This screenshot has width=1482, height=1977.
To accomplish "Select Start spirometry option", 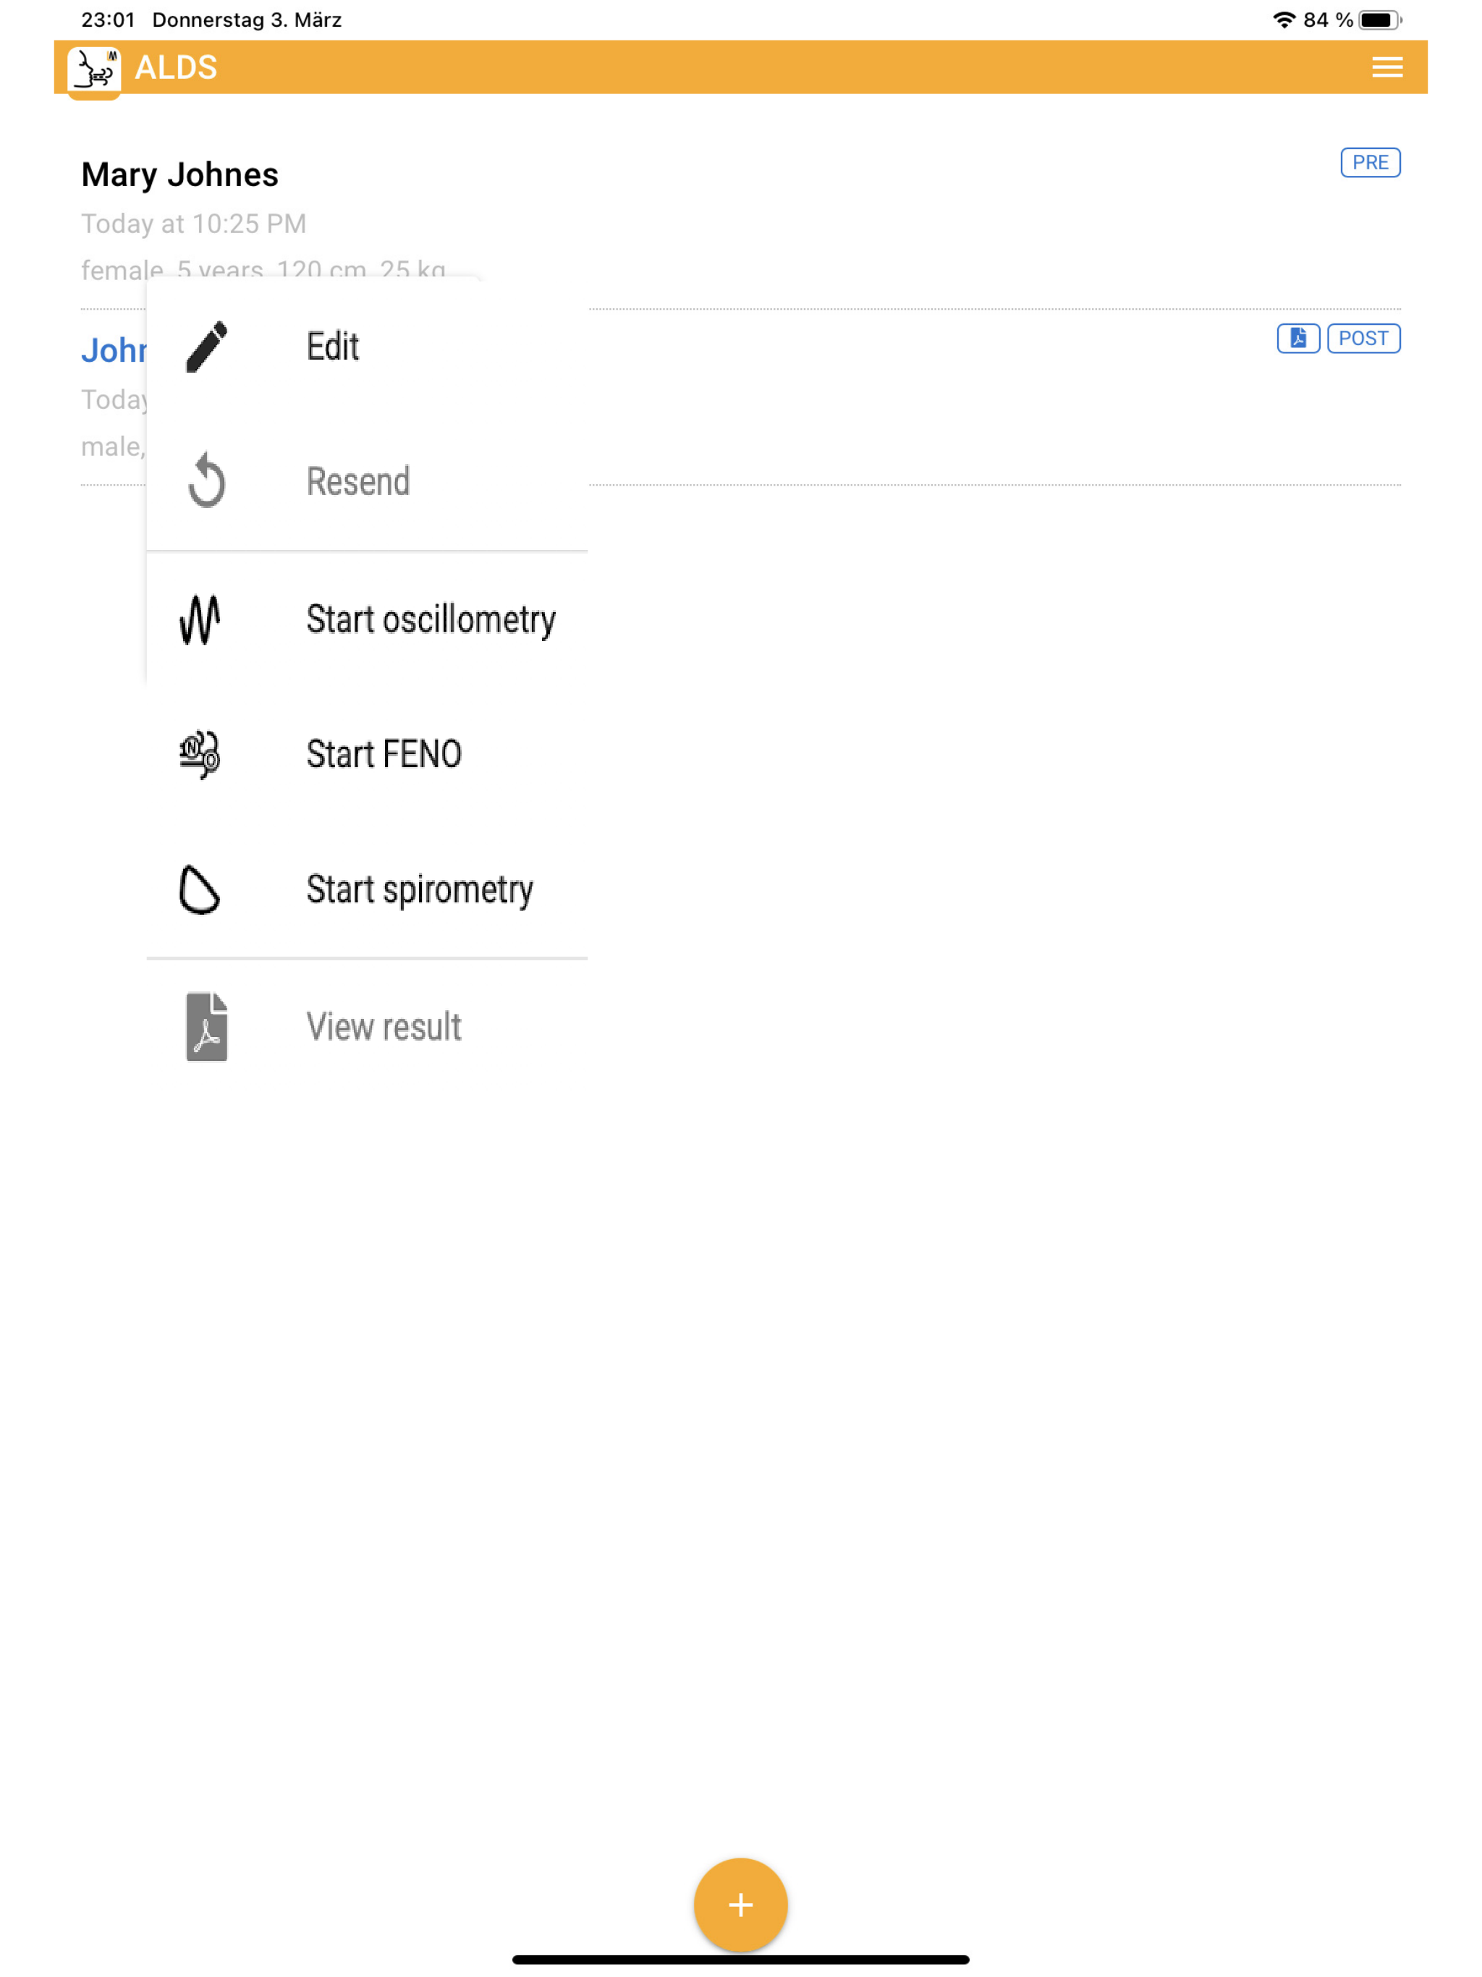I will click(x=368, y=889).
